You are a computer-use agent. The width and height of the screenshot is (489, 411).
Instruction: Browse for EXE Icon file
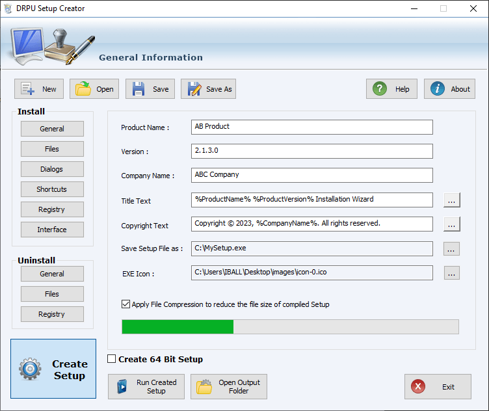[x=451, y=273]
